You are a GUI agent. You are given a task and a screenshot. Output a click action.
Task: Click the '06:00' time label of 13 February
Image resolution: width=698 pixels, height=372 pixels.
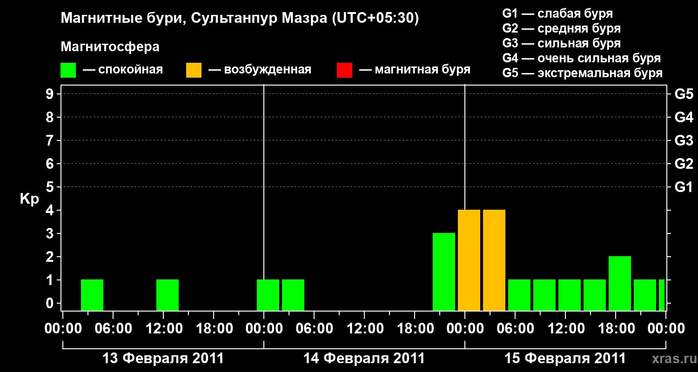point(113,329)
